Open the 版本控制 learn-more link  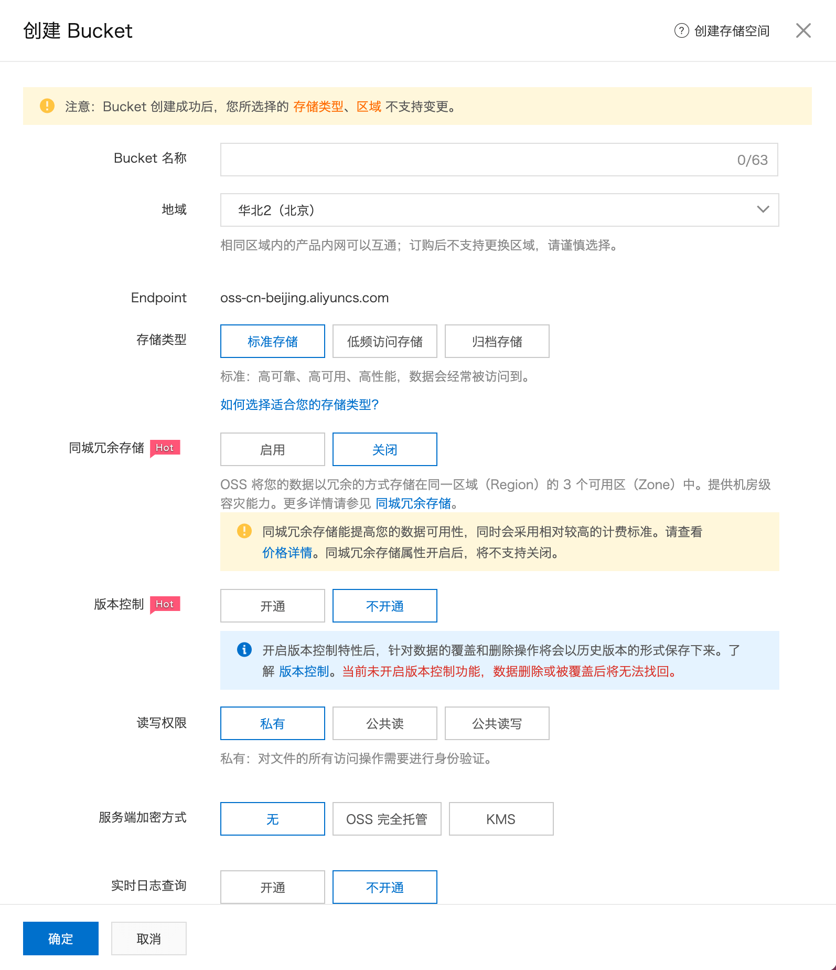click(304, 671)
